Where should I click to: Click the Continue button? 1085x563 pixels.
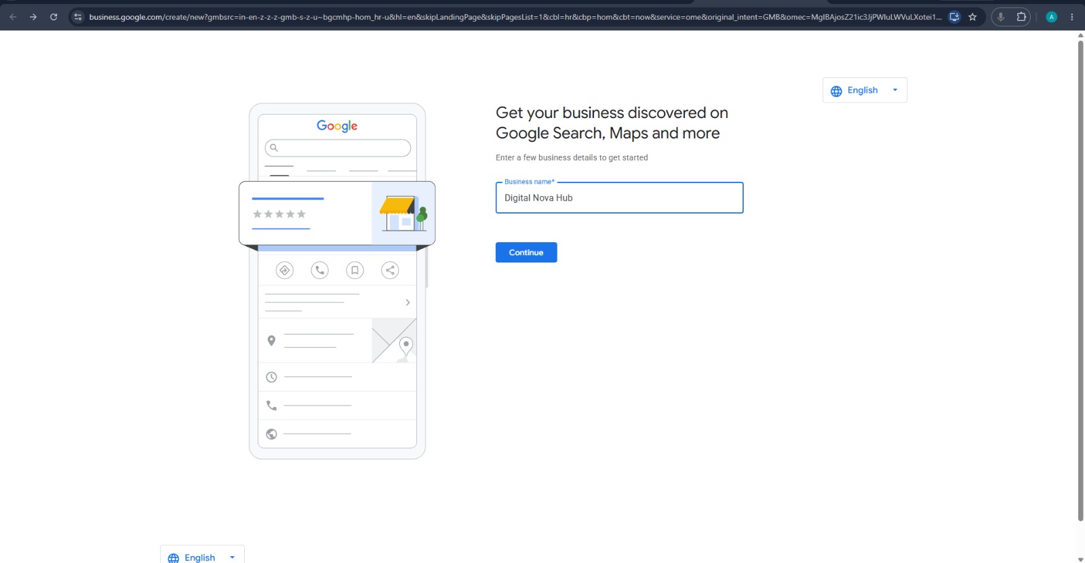pos(526,252)
